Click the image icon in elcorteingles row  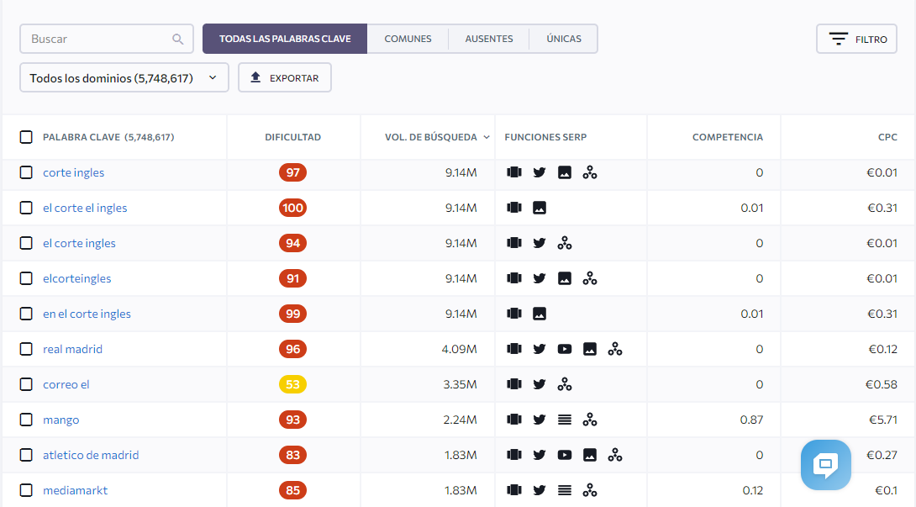[565, 278]
